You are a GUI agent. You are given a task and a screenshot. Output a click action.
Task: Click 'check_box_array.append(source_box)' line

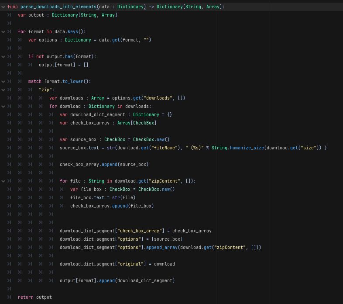[104, 165]
